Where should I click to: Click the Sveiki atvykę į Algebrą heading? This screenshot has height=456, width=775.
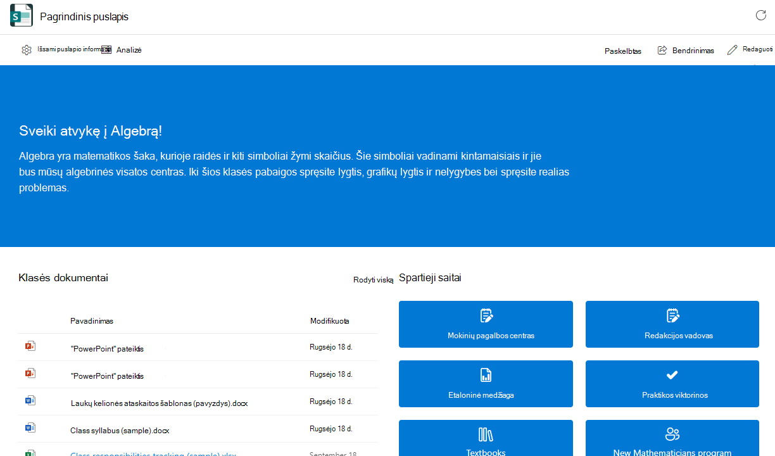(91, 132)
